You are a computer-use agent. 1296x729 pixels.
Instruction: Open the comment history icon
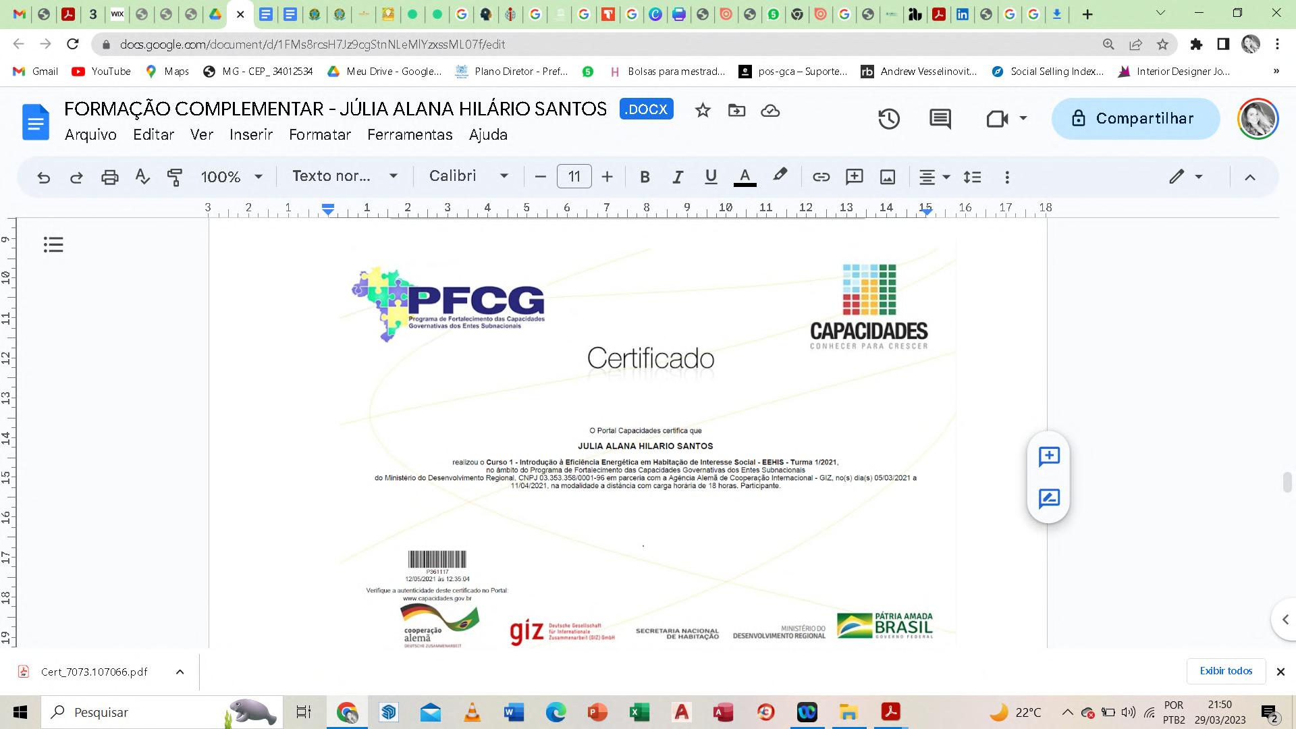pos(940,119)
